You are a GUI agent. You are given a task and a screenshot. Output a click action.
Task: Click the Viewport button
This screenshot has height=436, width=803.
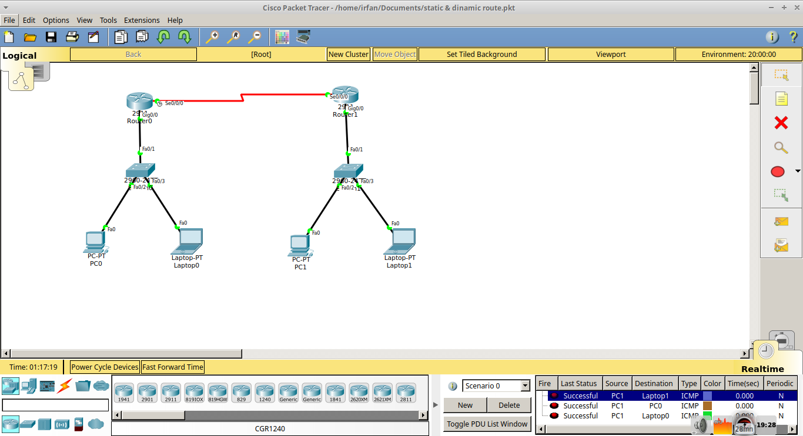[x=611, y=54]
